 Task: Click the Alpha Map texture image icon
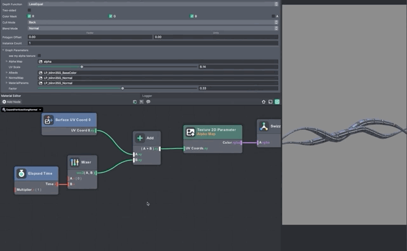[x=41, y=61]
